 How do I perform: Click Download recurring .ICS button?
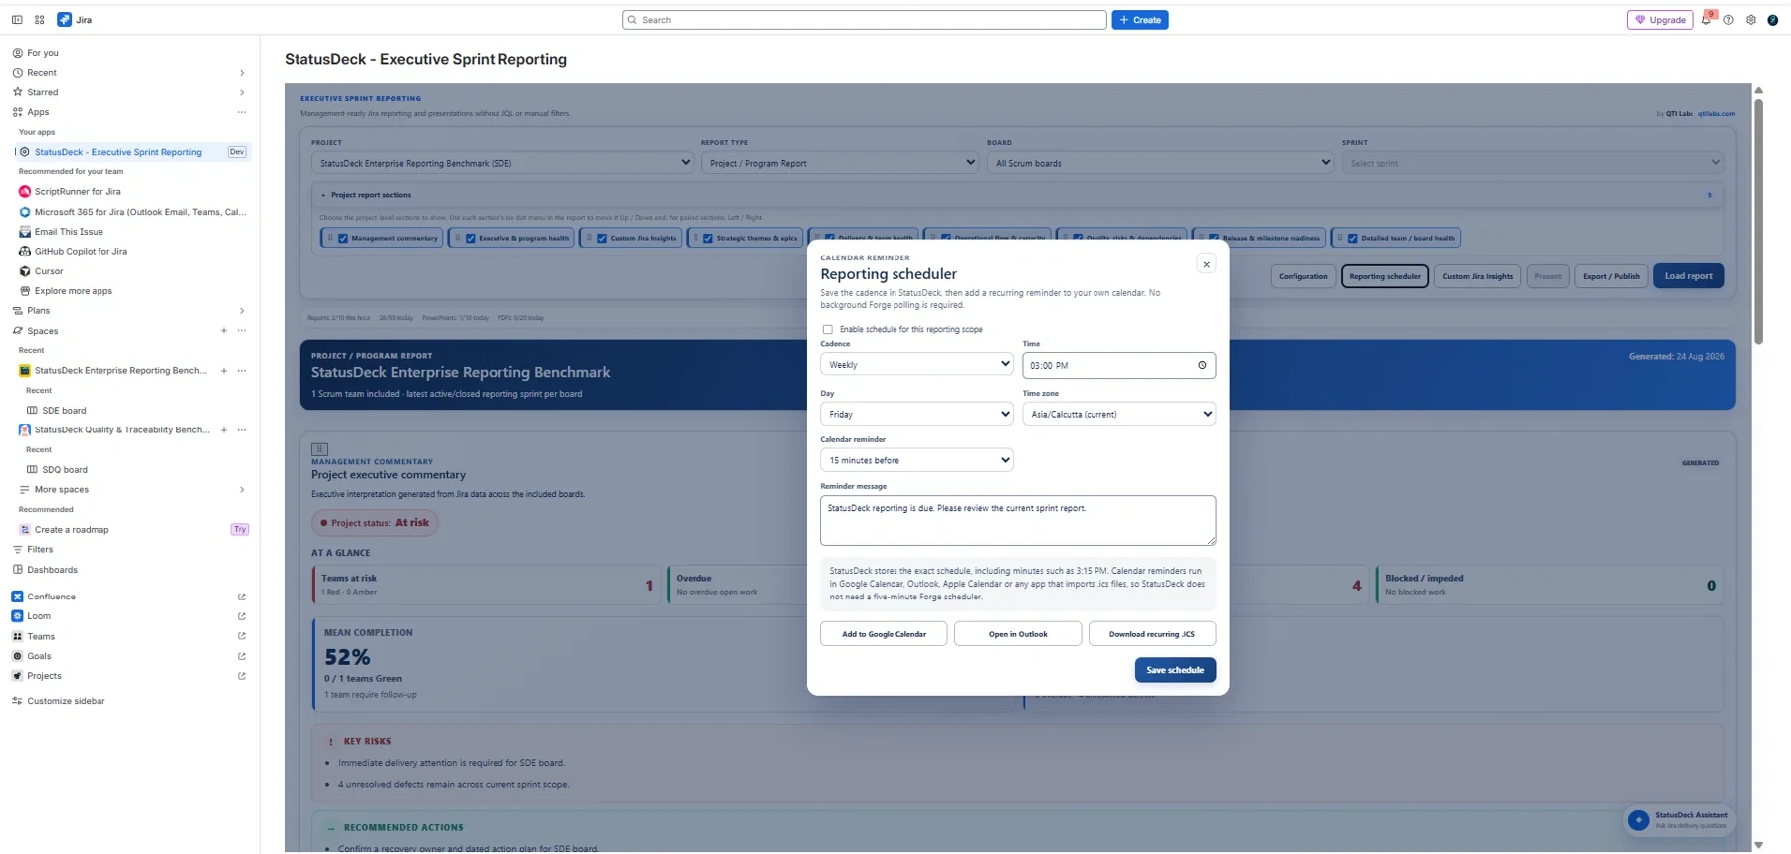[x=1152, y=634]
